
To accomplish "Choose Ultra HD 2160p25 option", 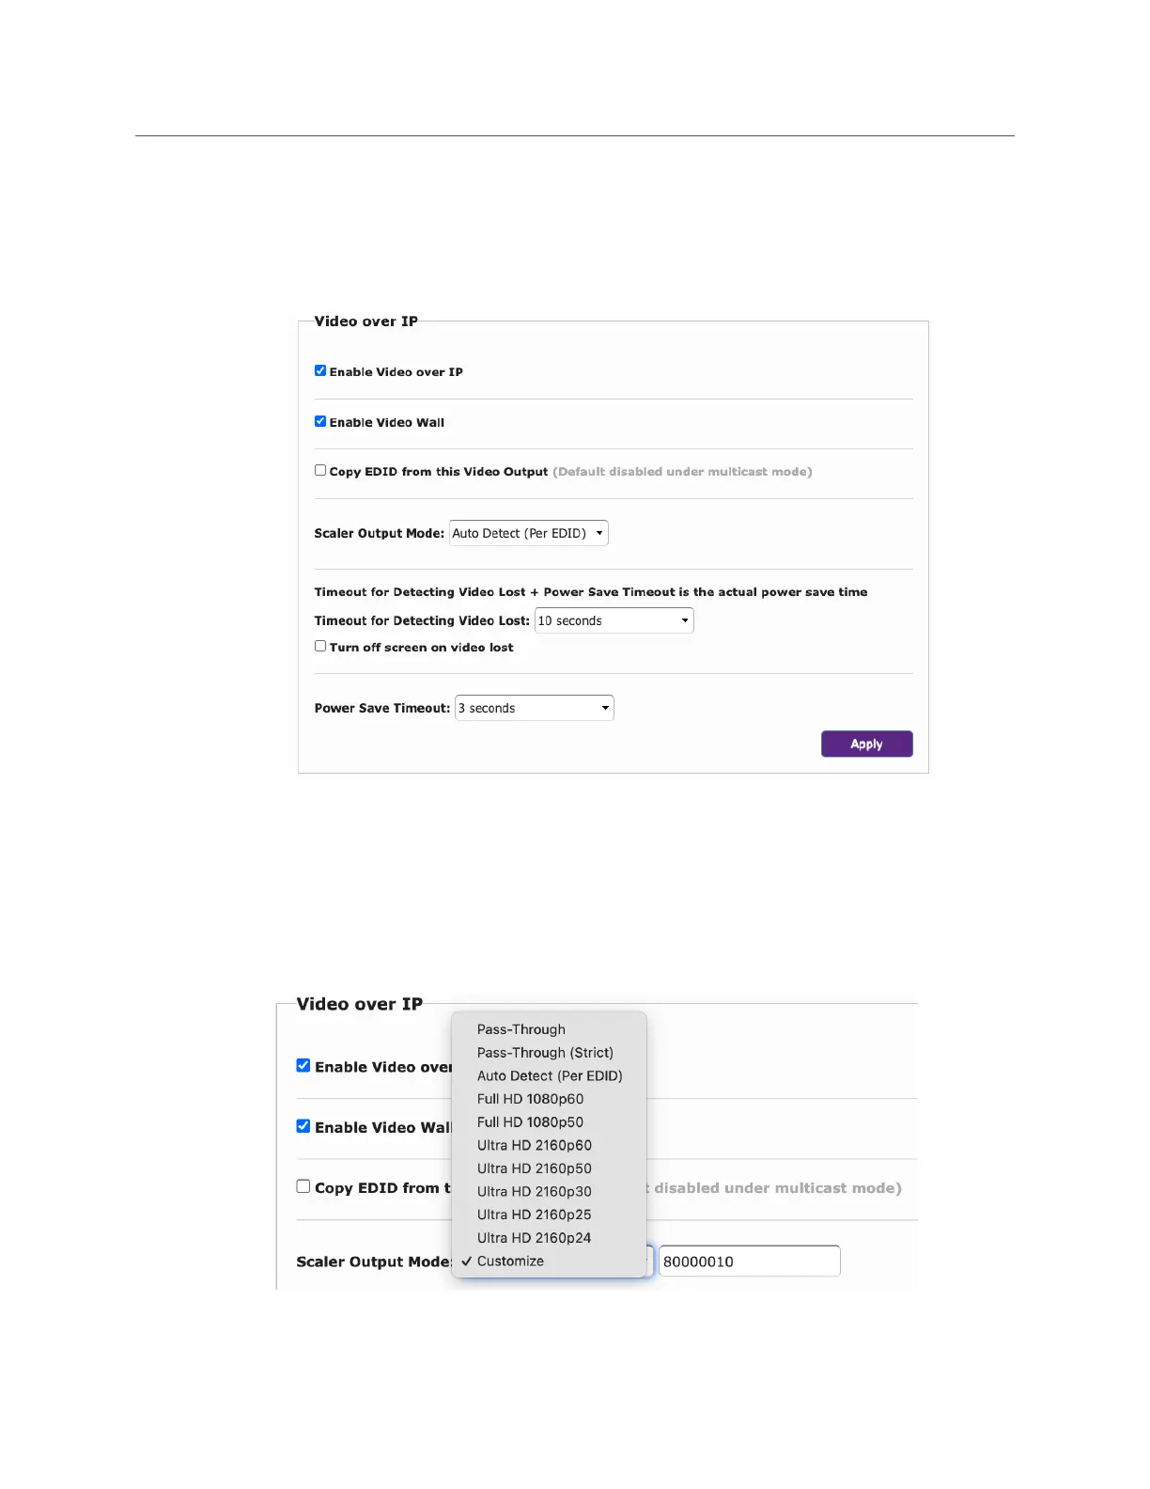I will (535, 1215).
